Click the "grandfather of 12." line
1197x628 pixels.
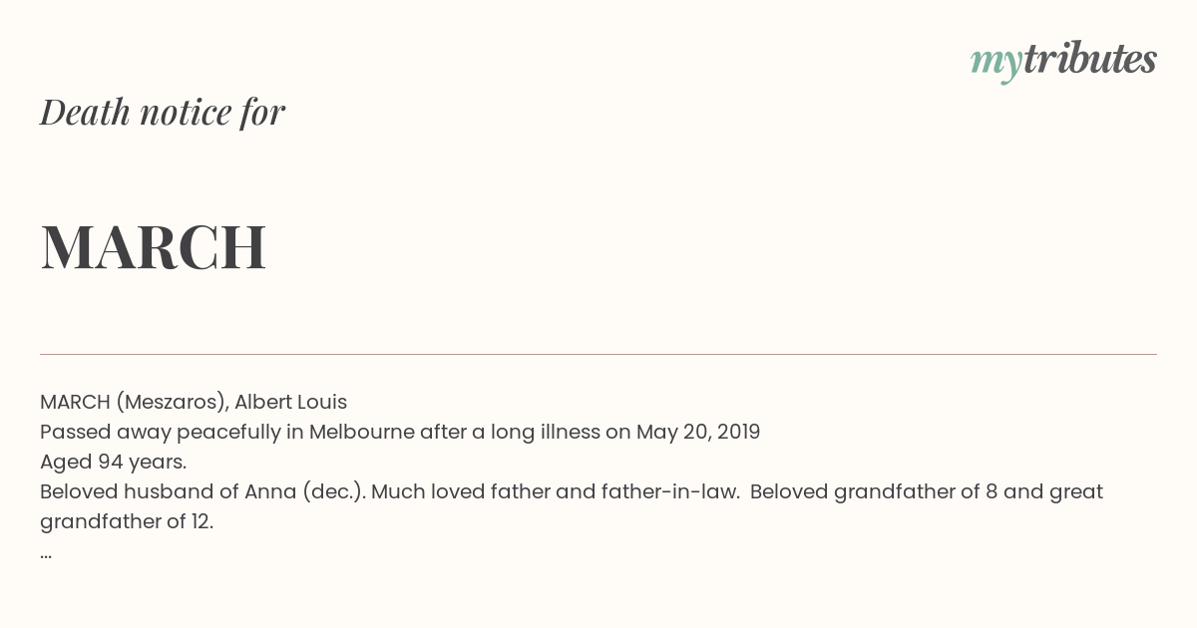coord(127,522)
